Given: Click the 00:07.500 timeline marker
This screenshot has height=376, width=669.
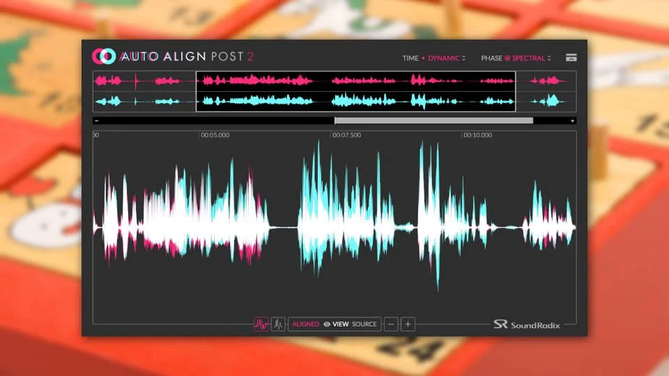Looking at the screenshot, I should 346,135.
